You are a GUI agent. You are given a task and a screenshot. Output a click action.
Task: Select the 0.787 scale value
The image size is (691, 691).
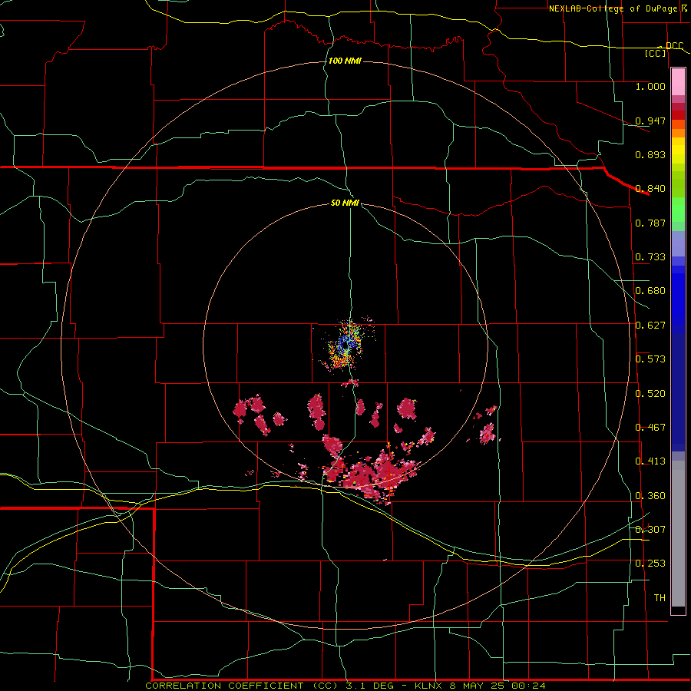tap(650, 223)
